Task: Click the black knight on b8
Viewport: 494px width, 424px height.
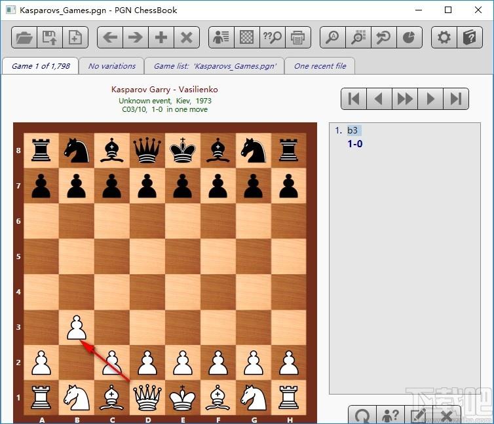Action: coord(77,150)
